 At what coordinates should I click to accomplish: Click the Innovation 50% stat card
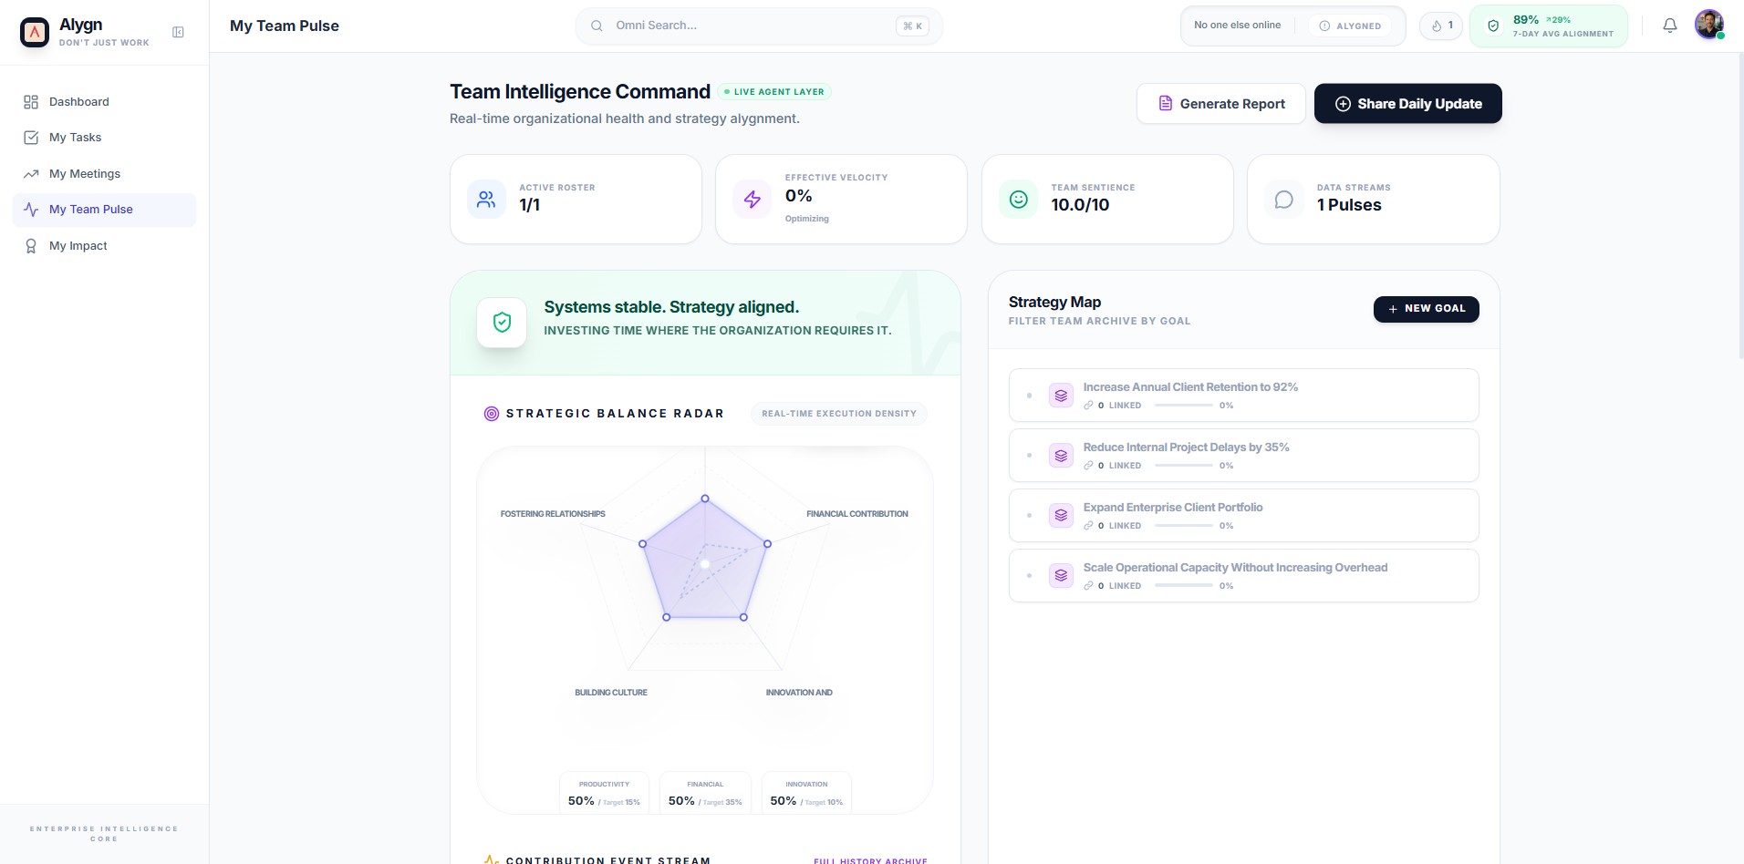(x=806, y=793)
